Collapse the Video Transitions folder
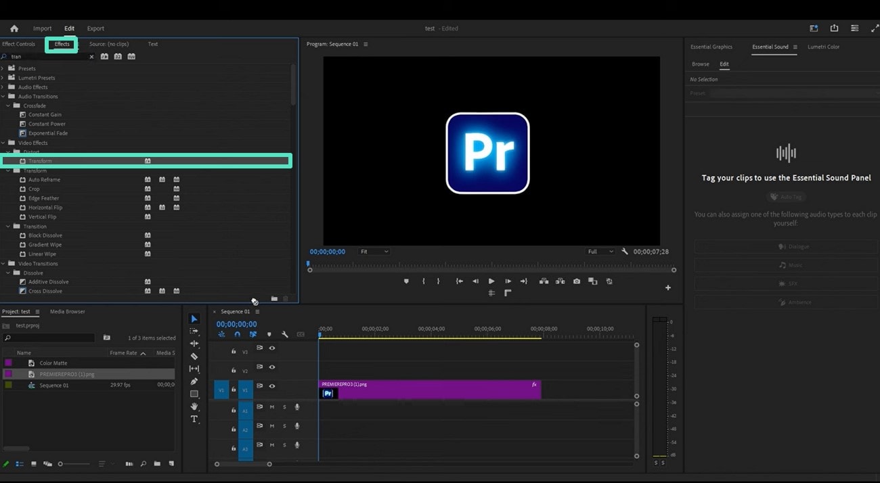The image size is (880, 483). [3, 263]
